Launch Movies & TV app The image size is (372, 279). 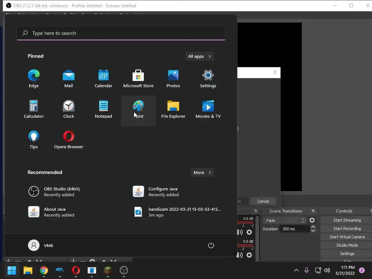pos(208,109)
